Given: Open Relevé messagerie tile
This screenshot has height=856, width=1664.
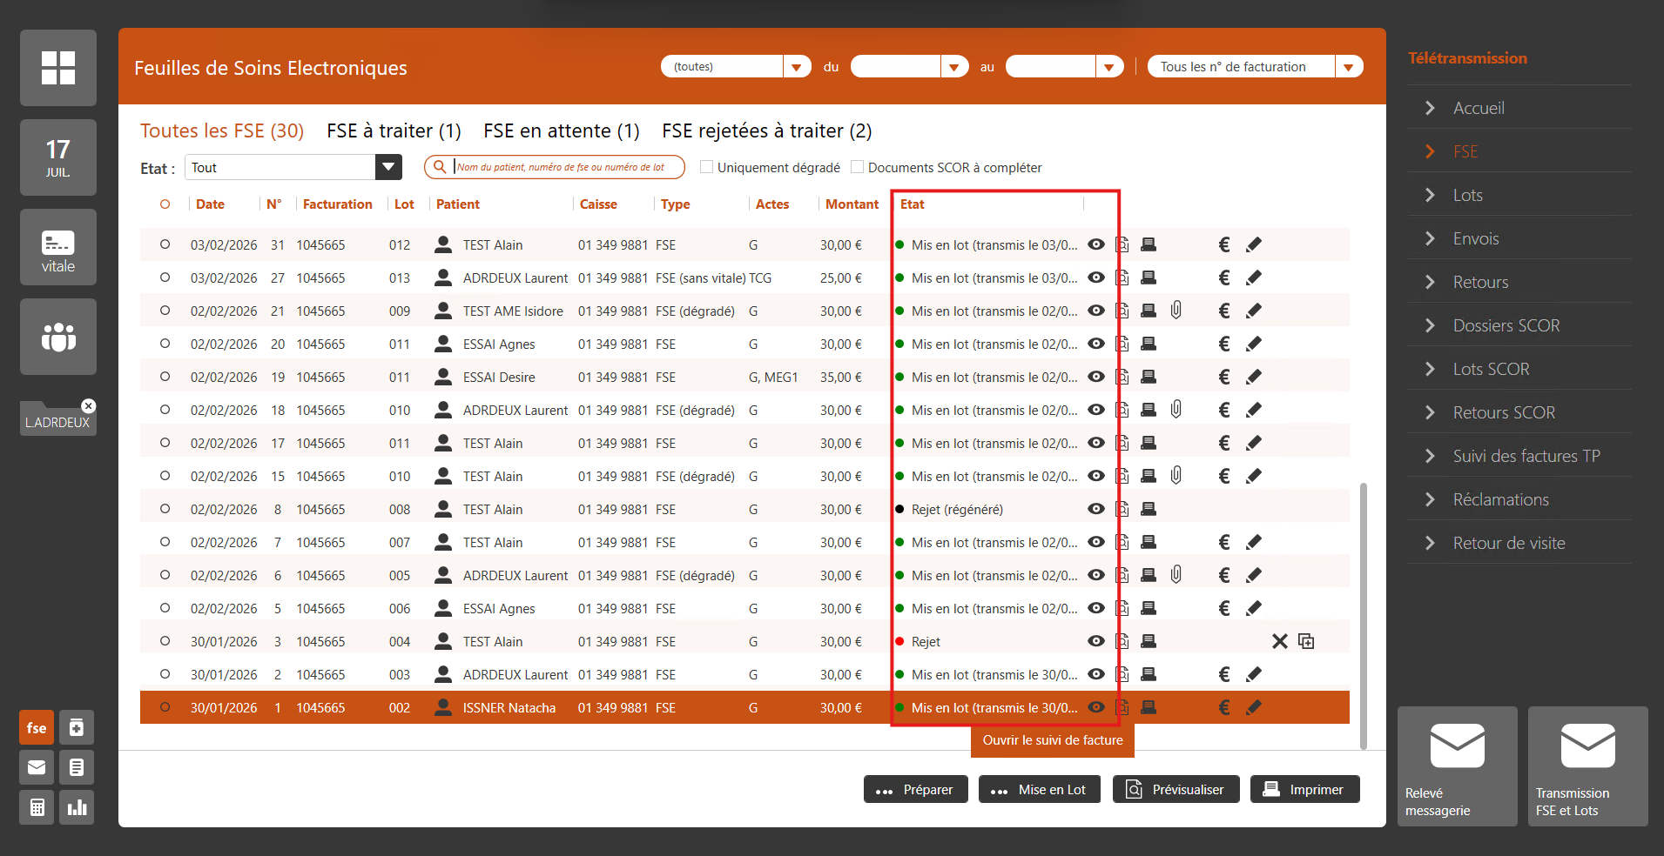Looking at the screenshot, I should (1458, 766).
